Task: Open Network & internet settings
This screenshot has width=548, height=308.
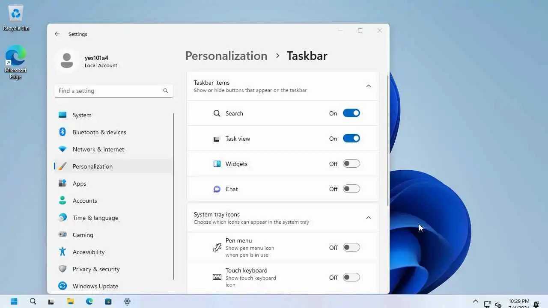Action: (x=114, y=149)
